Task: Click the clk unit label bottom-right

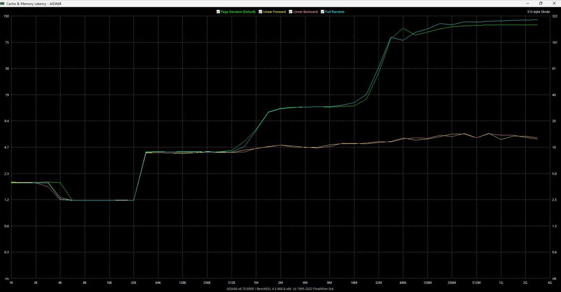Action: pos(554,278)
